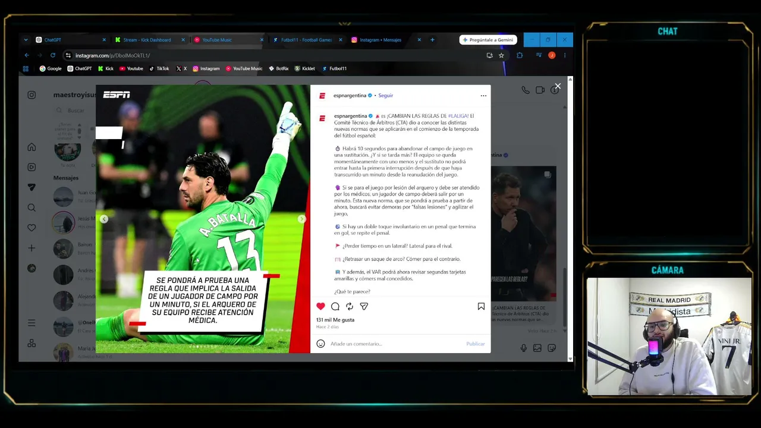Screen dimensions: 761x428
Task: Repost using the arrows icon
Action: pyautogui.click(x=350, y=306)
